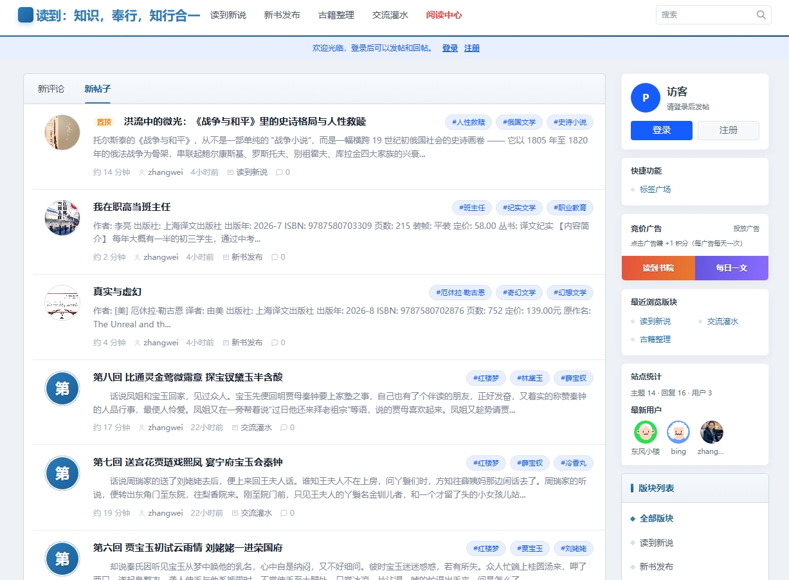Click comment count icon on 第八回 post

[x=284, y=428]
